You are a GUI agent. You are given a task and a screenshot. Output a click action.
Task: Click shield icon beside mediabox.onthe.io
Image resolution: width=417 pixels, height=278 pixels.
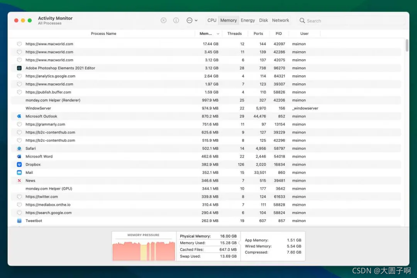[19, 205]
